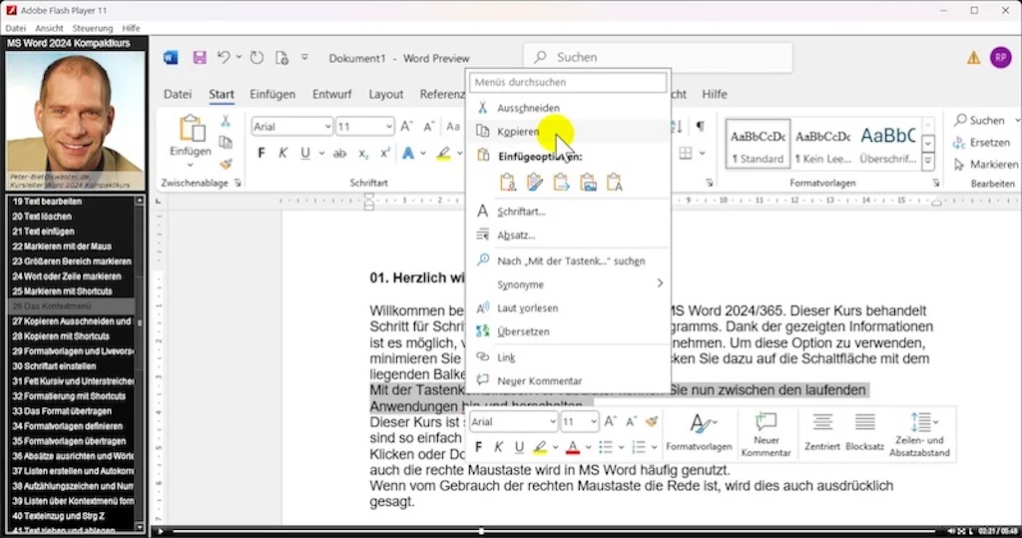This screenshot has height=538, width=1022.
Task: Open the Datei tab
Action: tap(178, 95)
